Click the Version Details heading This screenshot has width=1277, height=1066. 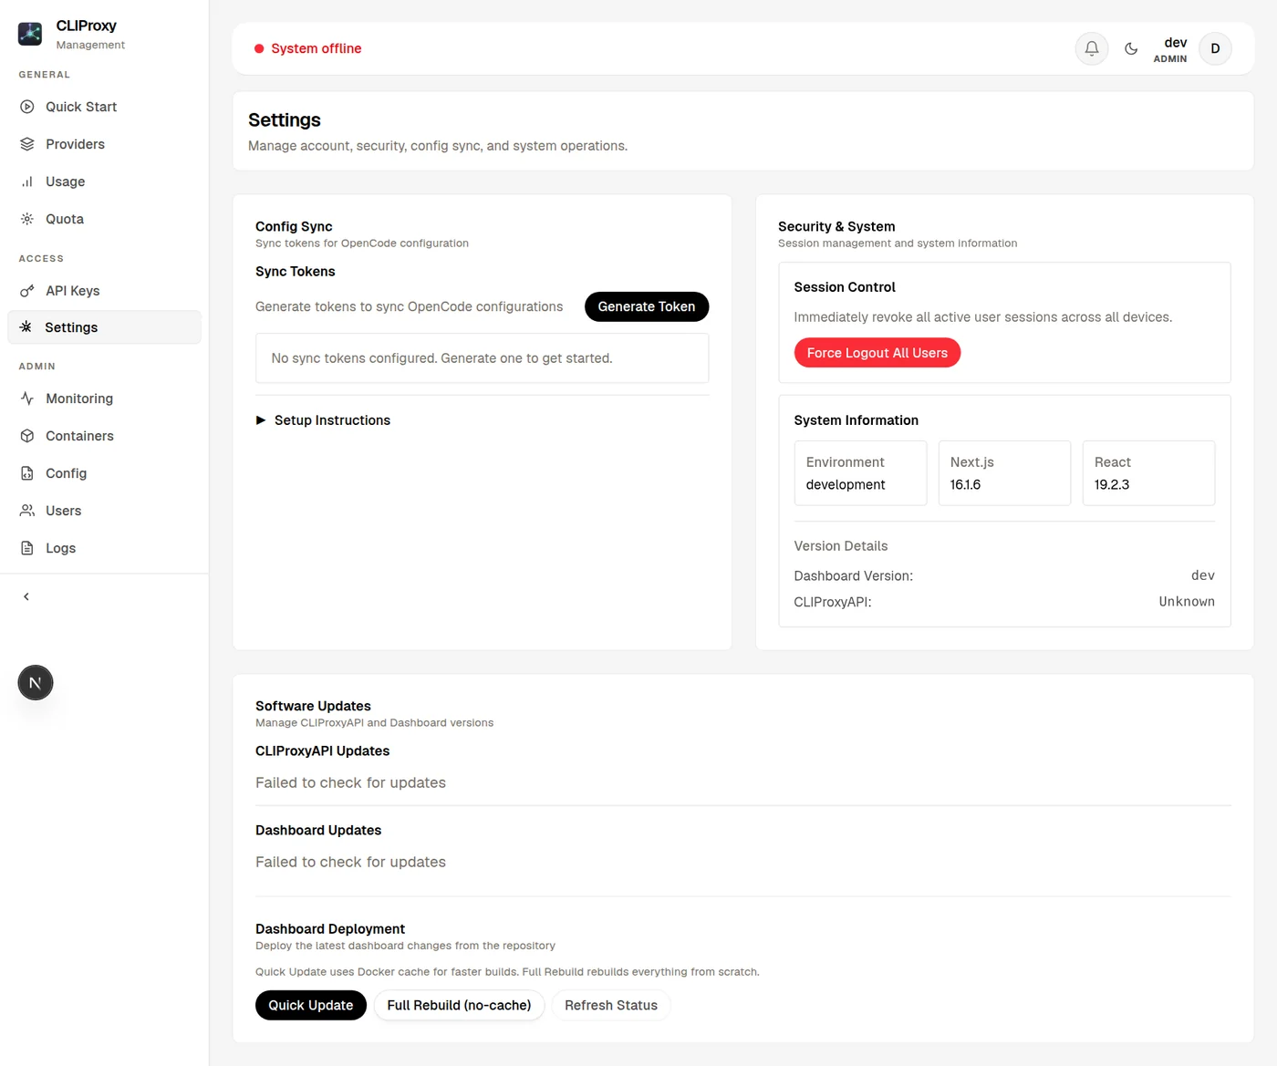point(840,546)
